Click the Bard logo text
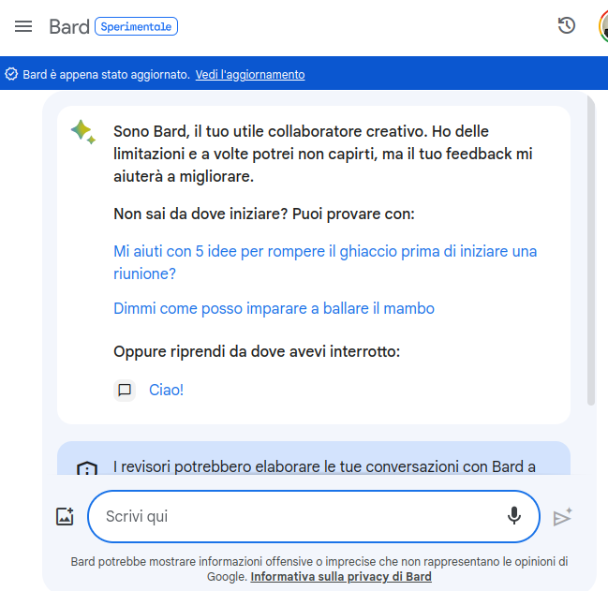 point(69,27)
